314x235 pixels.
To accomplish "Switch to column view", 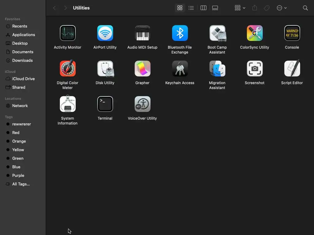I will (204, 8).
